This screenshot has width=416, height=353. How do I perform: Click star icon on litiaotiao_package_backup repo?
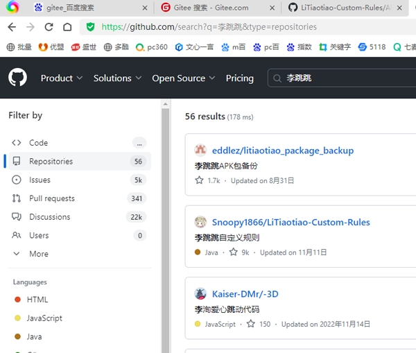pos(200,180)
